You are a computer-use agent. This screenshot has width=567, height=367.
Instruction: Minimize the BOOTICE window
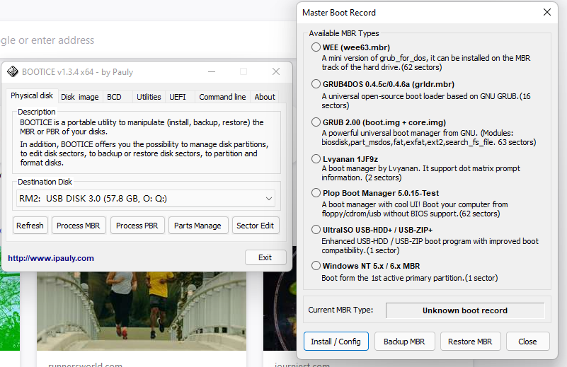pos(212,71)
